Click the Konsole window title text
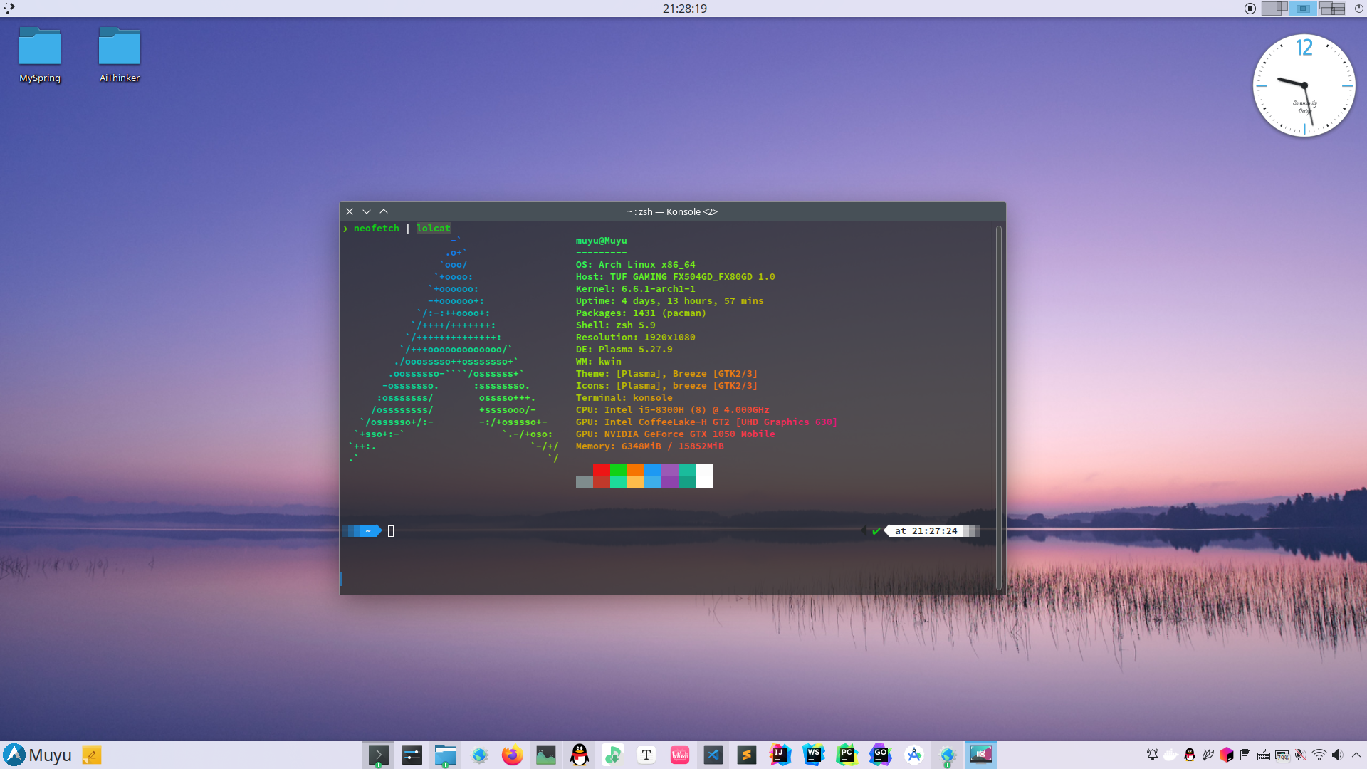This screenshot has height=769, width=1367. point(672,211)
